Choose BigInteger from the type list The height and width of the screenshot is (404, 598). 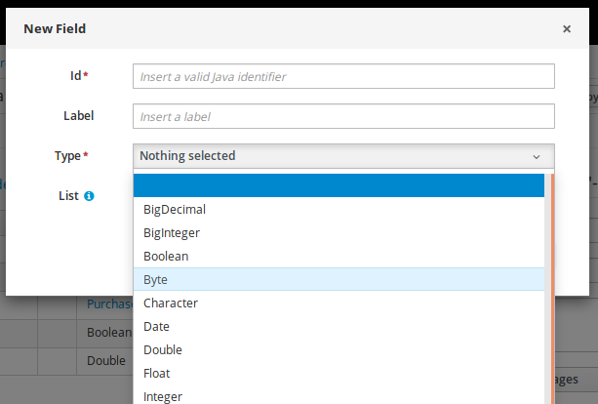click(x=172, y=233)
